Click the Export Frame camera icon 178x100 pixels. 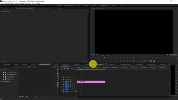151,61
